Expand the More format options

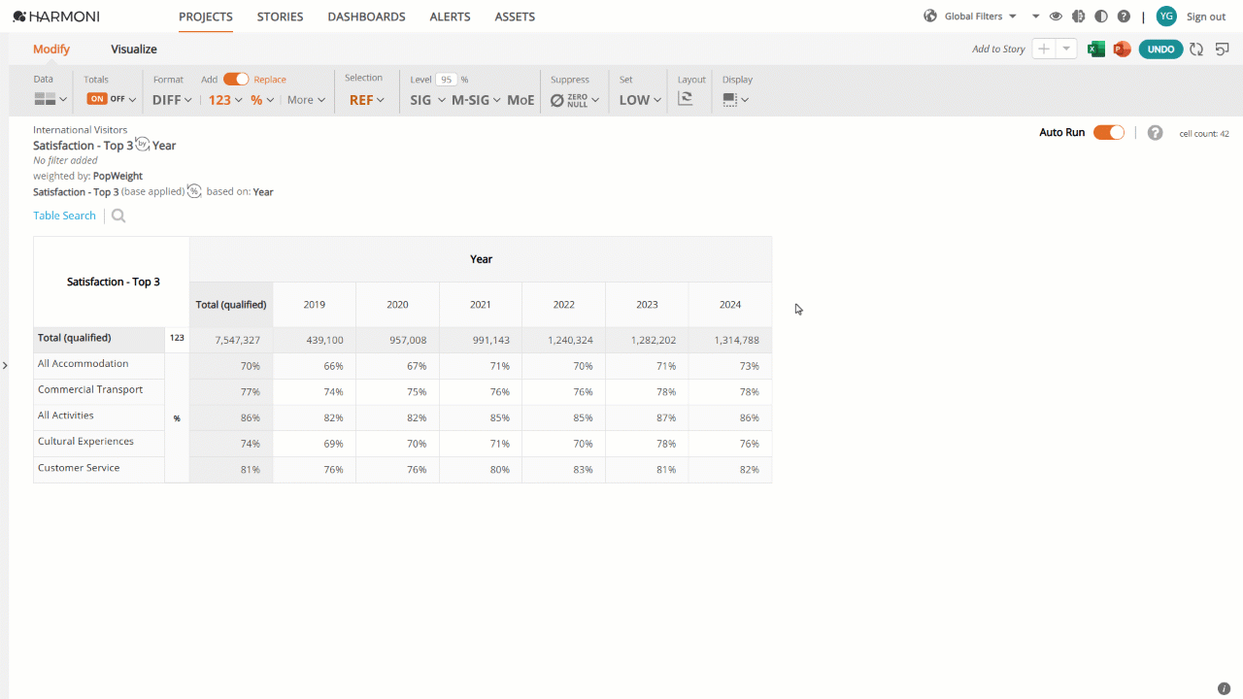coord(306,100)
